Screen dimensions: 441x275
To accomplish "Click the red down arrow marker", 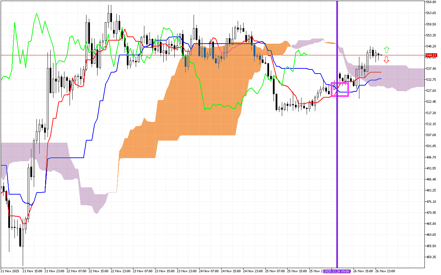I will tap(387, 60).
